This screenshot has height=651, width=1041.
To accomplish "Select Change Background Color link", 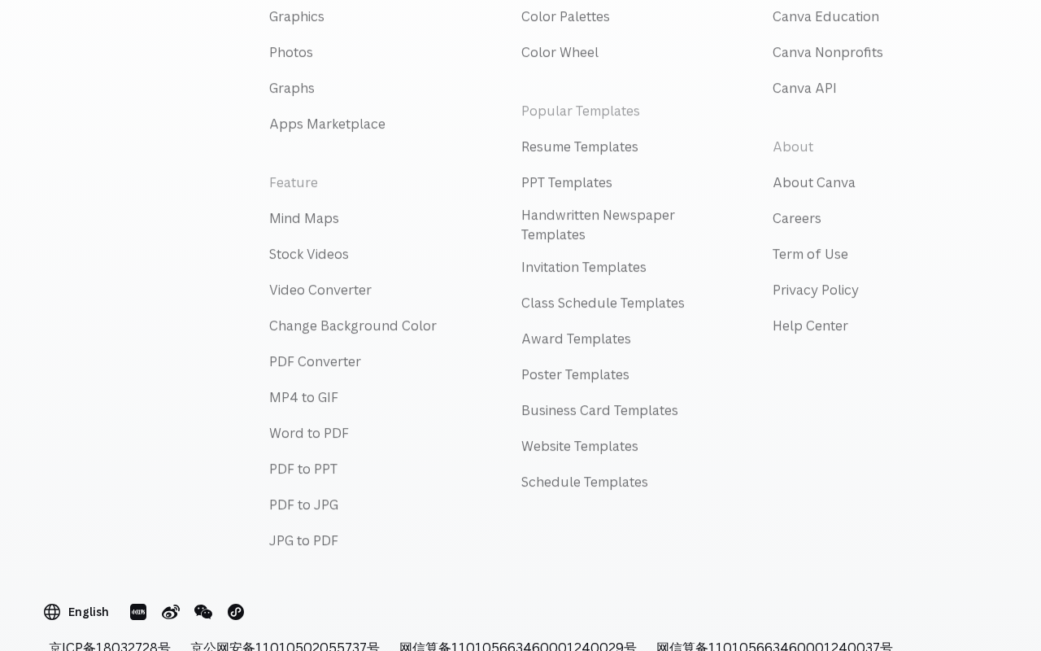I will click(353, 325).
